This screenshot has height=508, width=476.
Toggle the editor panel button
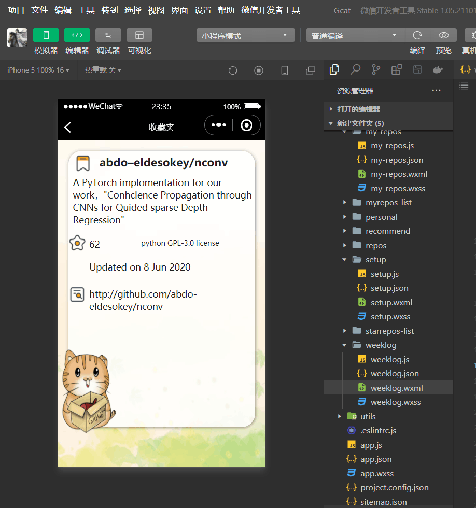click(77, 35)
